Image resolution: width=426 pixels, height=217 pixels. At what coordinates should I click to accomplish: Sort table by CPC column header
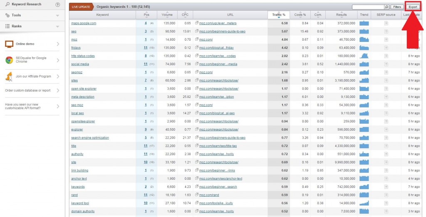(185, 15)
